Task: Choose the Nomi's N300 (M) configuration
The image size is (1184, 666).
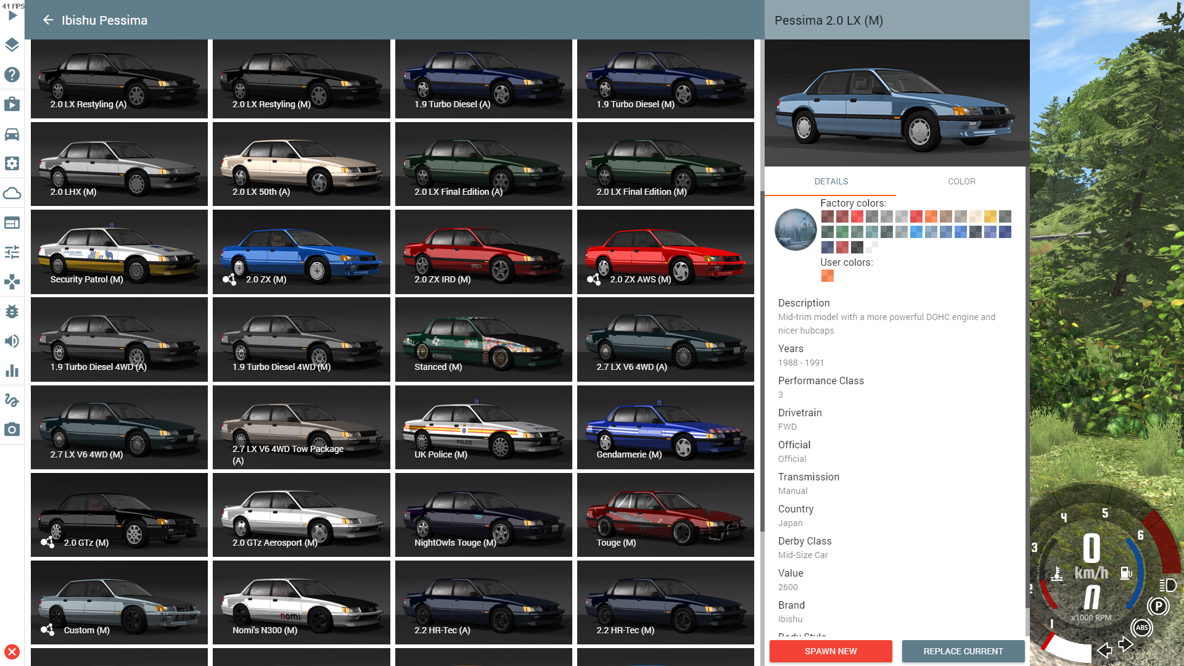Action: (x=301, y=602)
